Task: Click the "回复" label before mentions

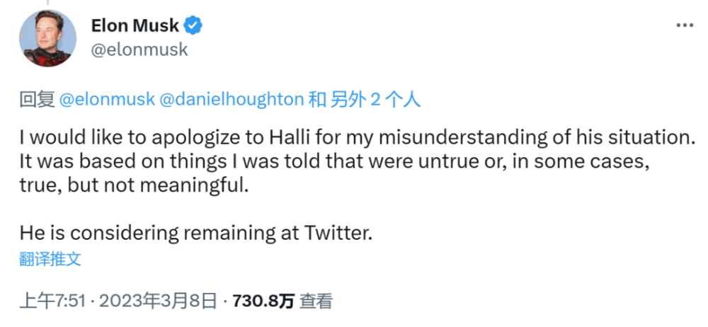Action: [x=37, y=99]
